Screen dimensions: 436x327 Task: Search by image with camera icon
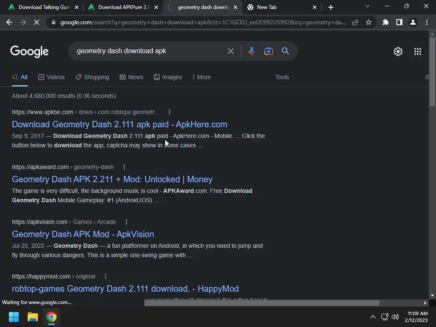point(268,51)
